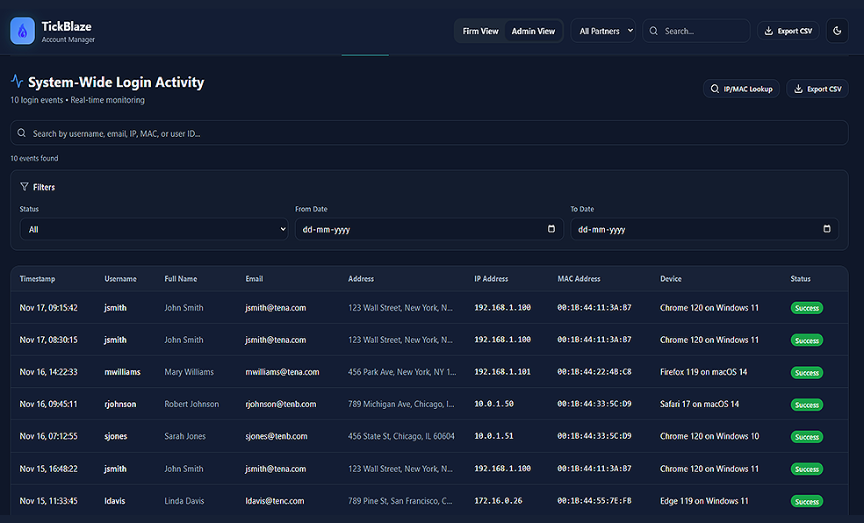
Task: Click the Filters funnel icon
Action: [25, 187]
